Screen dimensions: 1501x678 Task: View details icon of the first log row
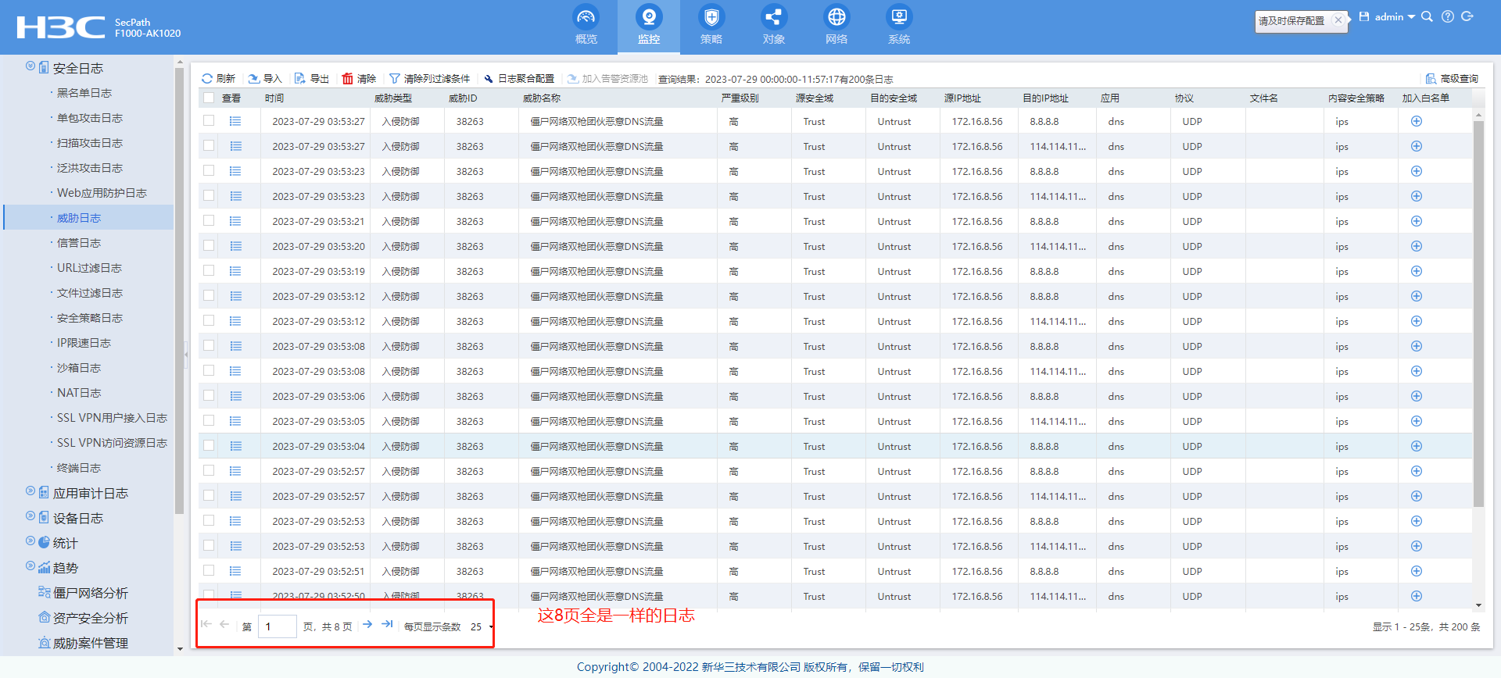tap(235, 121)
